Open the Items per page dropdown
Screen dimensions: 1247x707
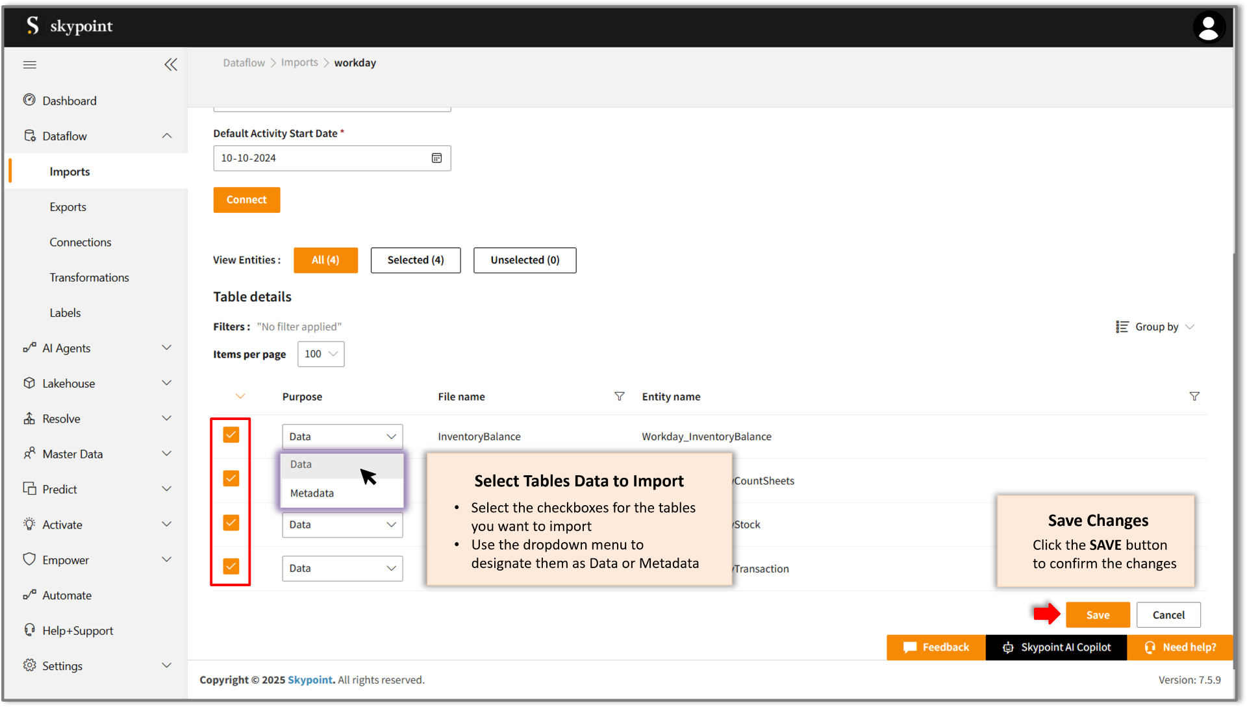point(321,354)
